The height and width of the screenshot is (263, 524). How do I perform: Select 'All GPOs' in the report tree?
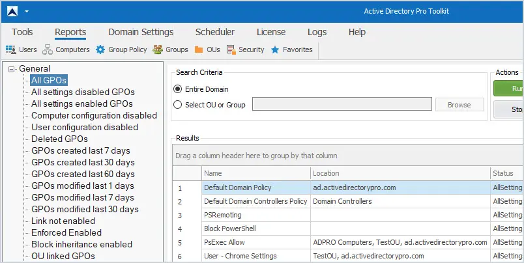[x=49, y=80]
